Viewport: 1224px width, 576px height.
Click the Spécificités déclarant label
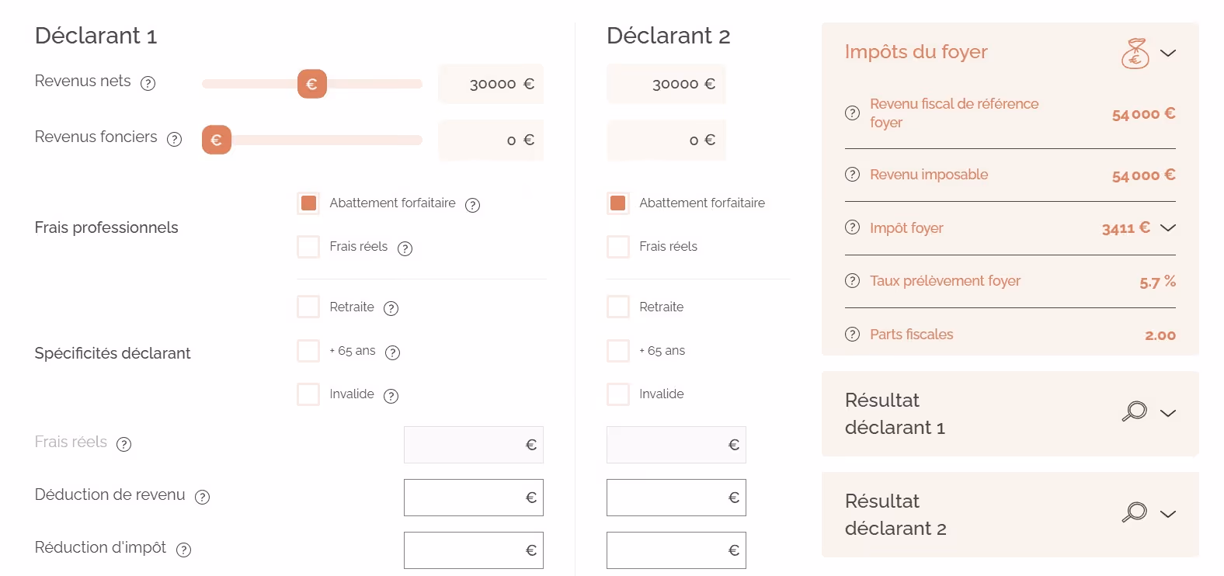113,353
